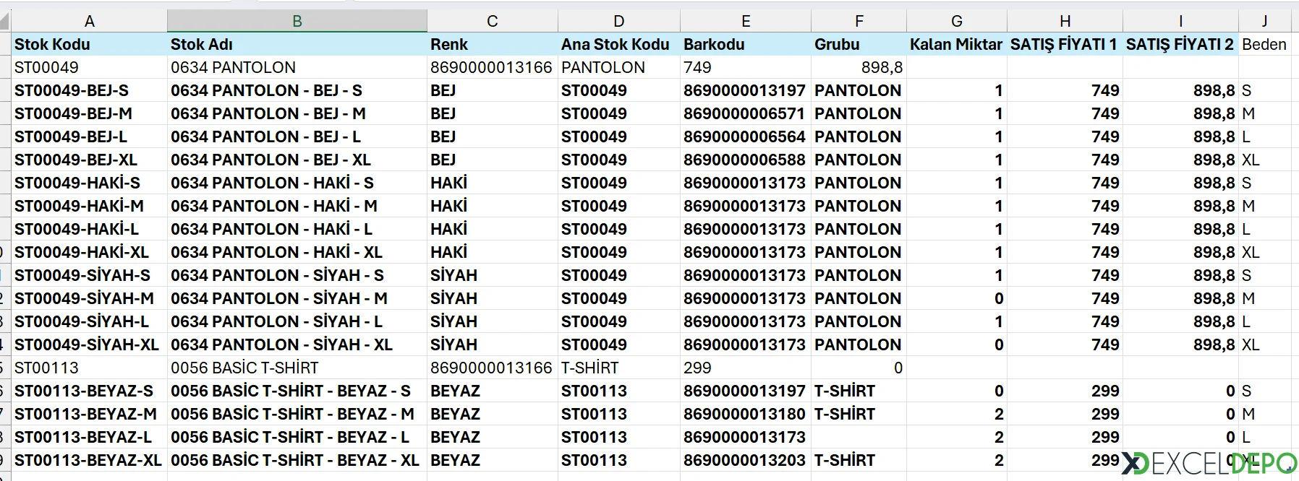Select cell ST00049-SİYAH-XL
Viewport: 1299px width, 481px height.
(x=87, y=344)
